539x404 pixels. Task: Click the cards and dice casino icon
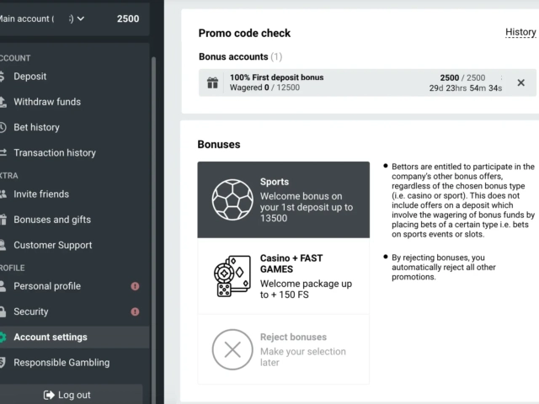pos(232,276)
